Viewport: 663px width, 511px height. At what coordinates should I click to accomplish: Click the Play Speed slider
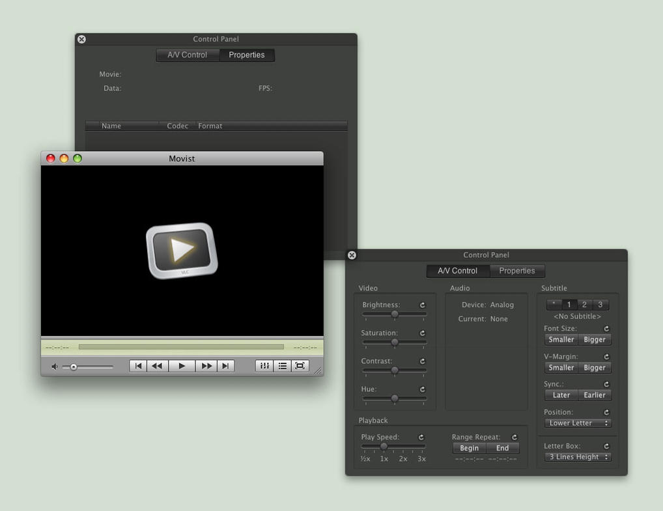coord(393,446)
